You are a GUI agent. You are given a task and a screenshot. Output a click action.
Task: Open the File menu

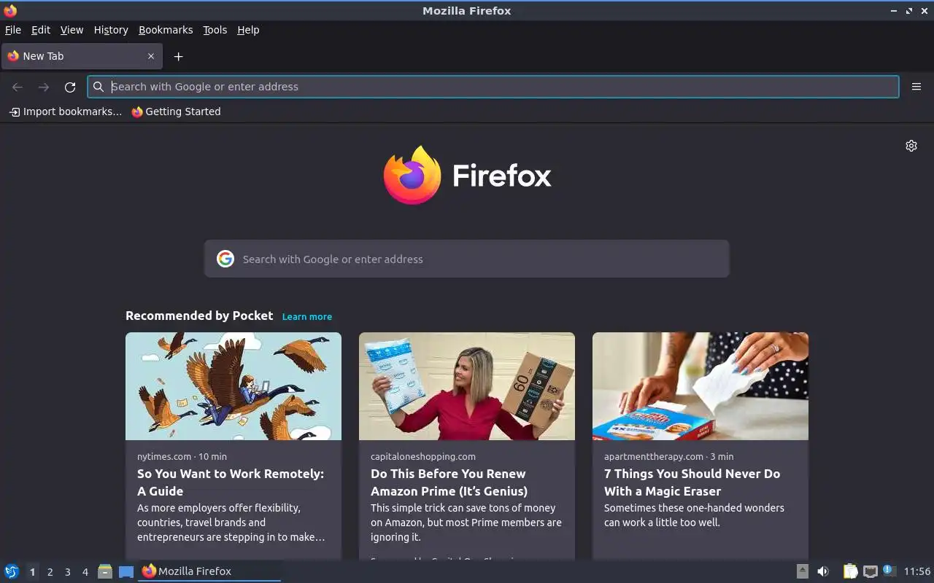[x=12, y=30]
